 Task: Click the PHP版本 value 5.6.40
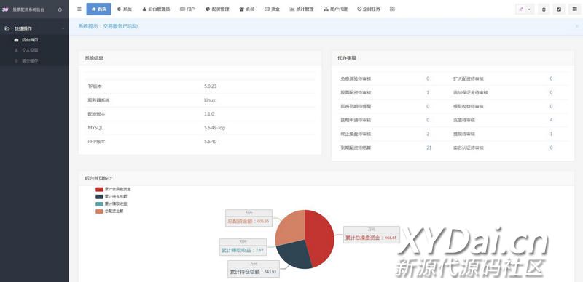point(210,142)
